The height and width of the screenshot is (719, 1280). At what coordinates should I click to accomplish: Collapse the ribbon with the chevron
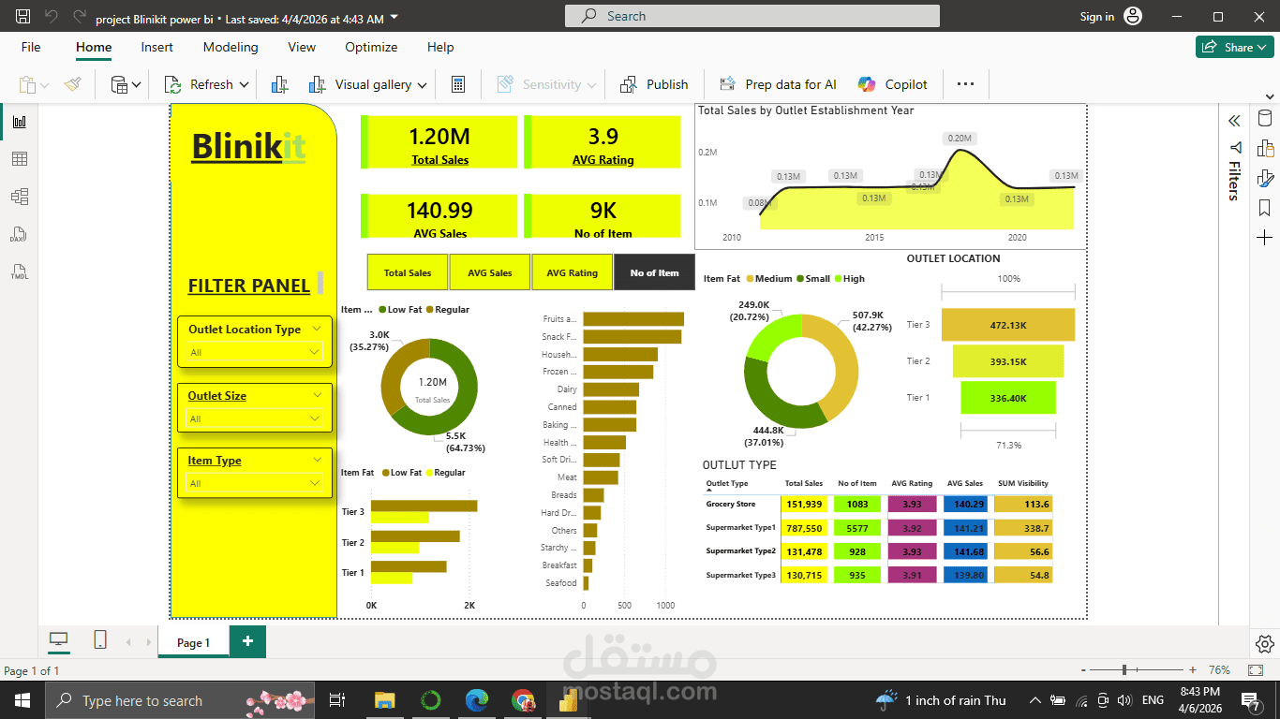click(x=1268, y=96)
